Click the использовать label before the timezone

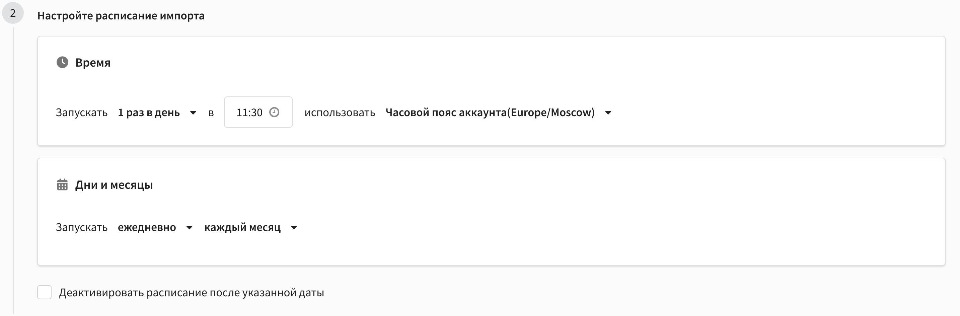click(x=340, y=112)
